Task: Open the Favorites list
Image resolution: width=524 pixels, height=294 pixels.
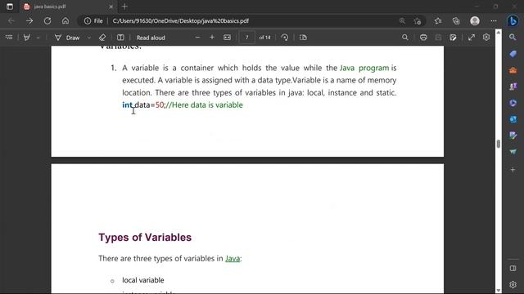Action: click(438, 20)
